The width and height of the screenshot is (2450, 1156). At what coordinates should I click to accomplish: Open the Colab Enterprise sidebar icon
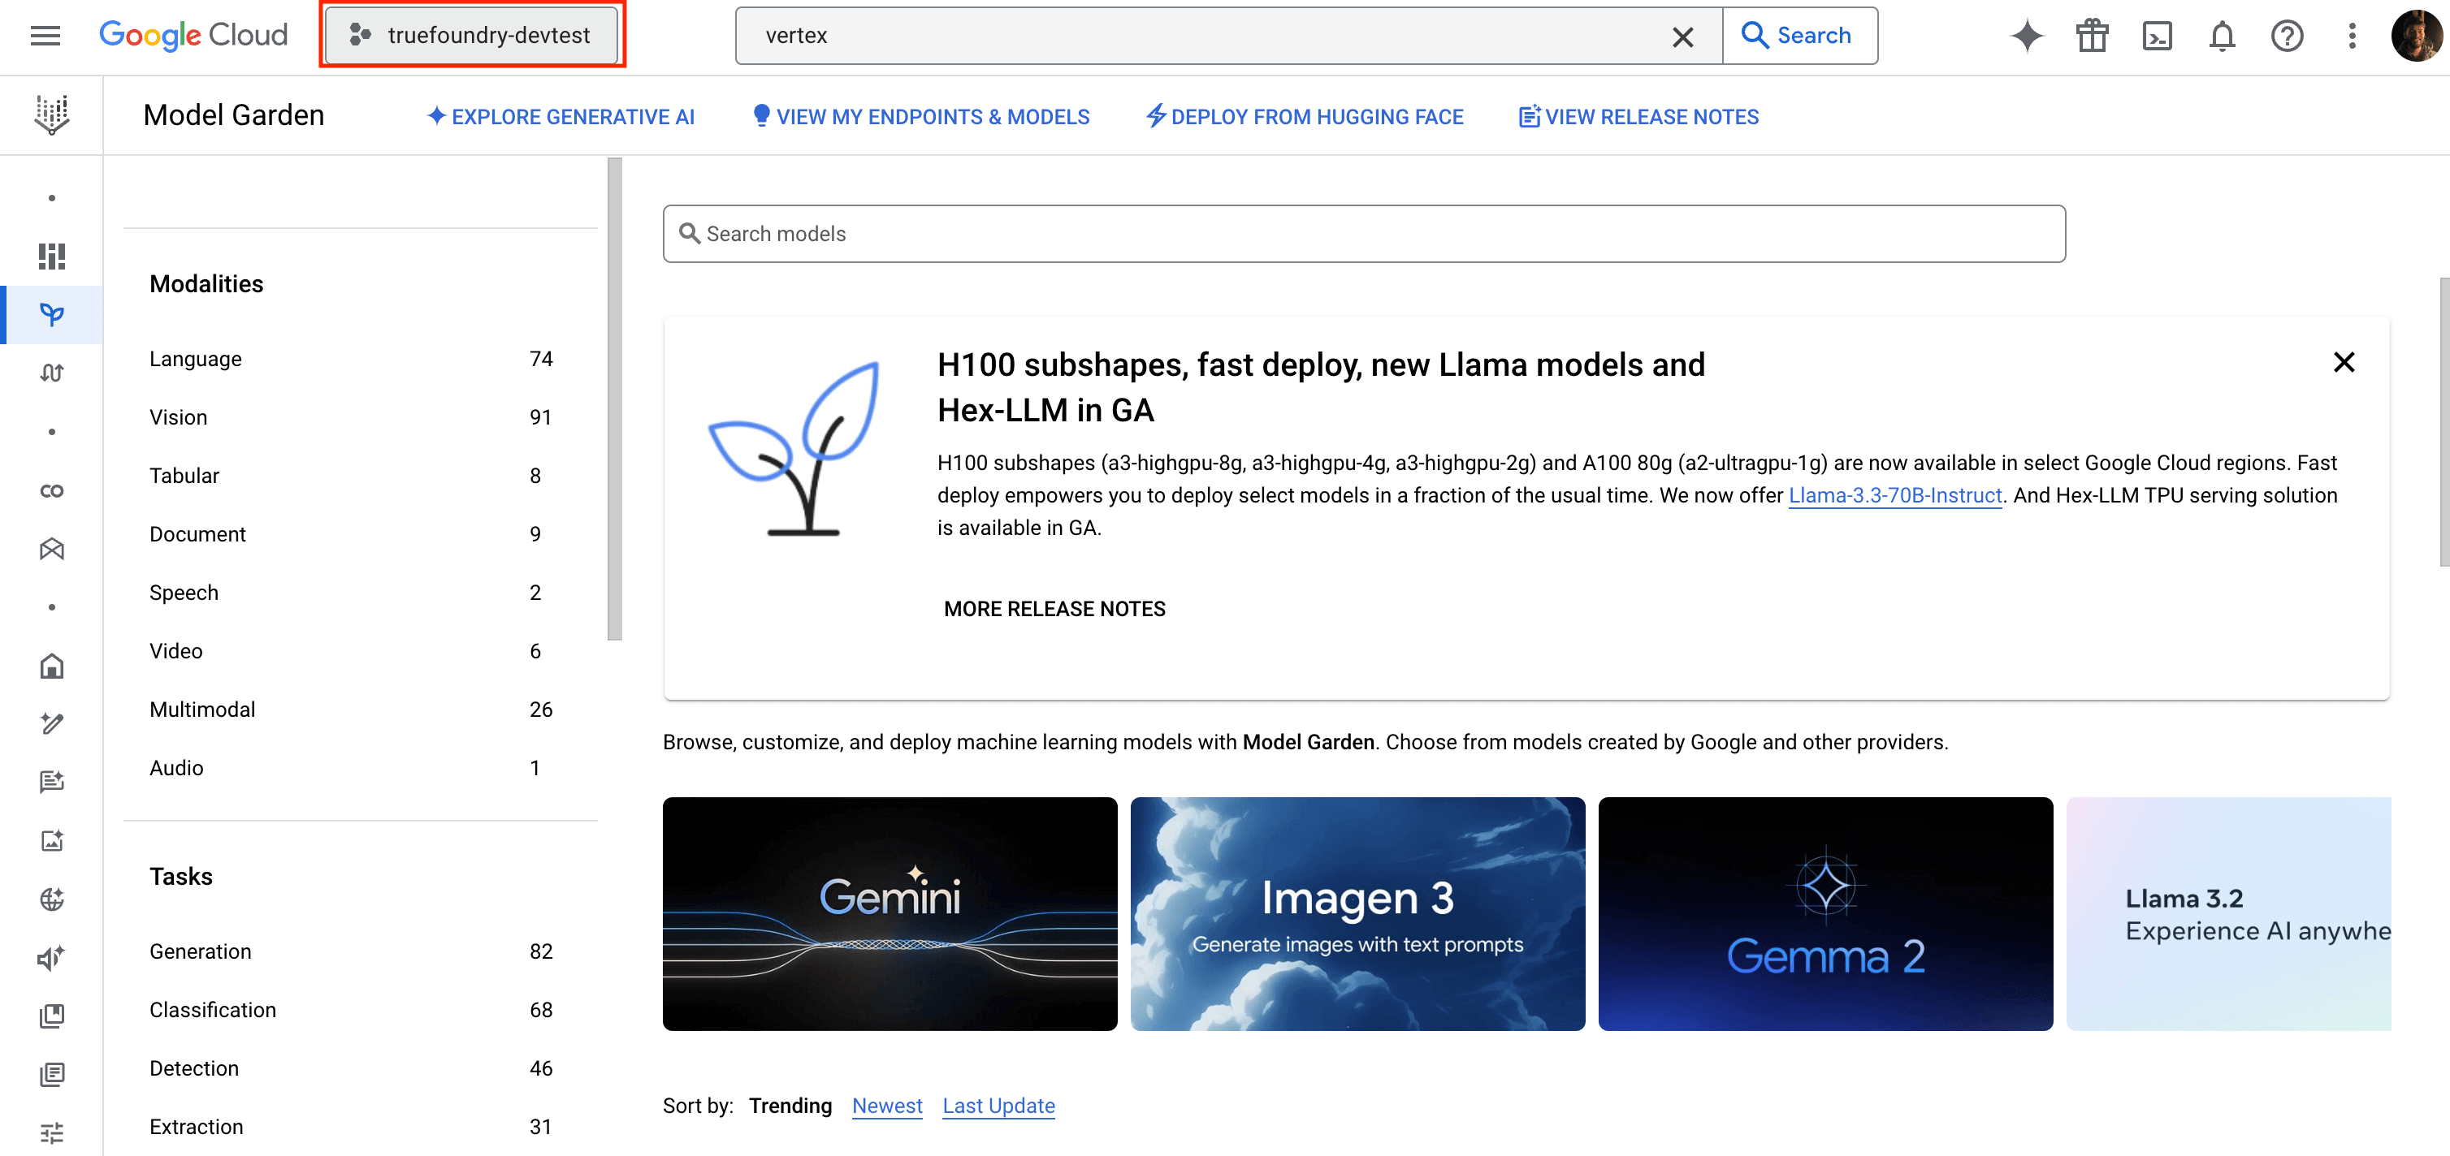51,490
